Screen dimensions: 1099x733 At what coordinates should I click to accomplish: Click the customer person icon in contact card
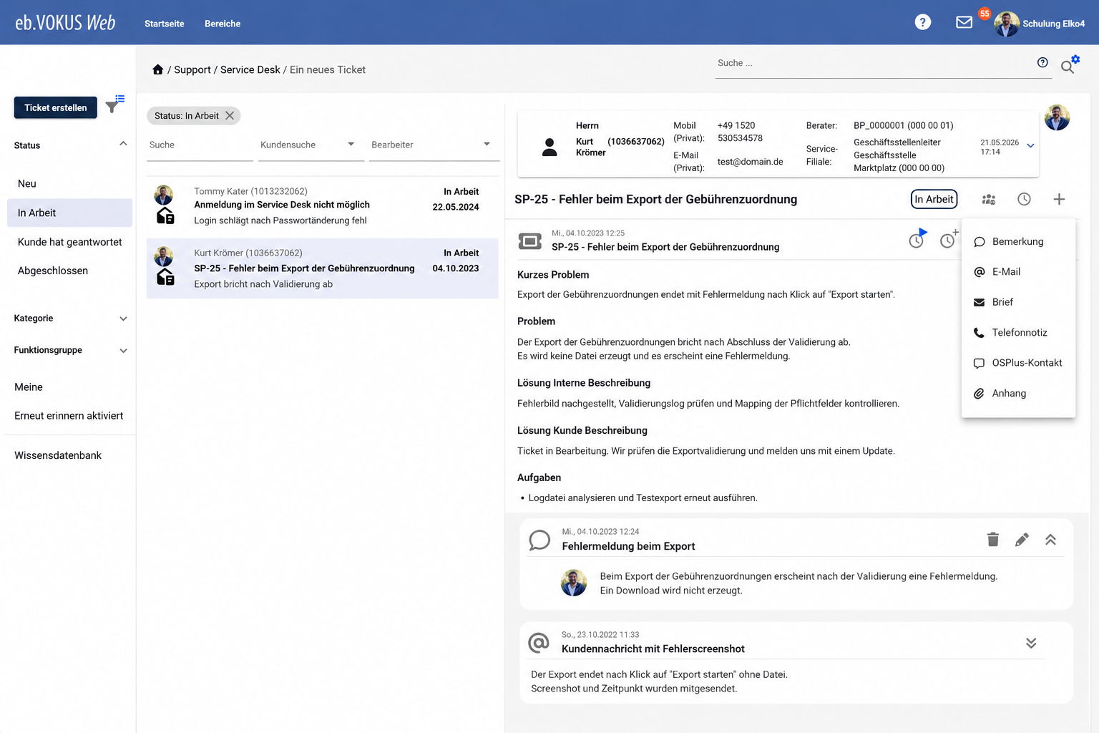549,147
